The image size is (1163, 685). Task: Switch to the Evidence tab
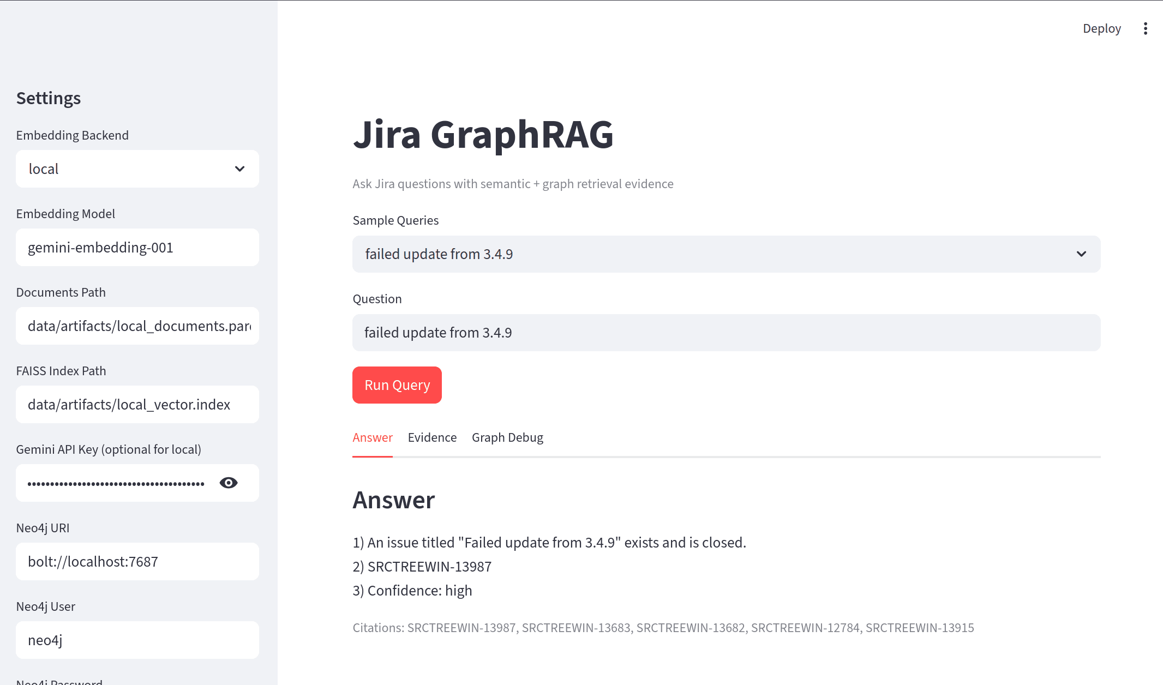click(x=432, y=437)
